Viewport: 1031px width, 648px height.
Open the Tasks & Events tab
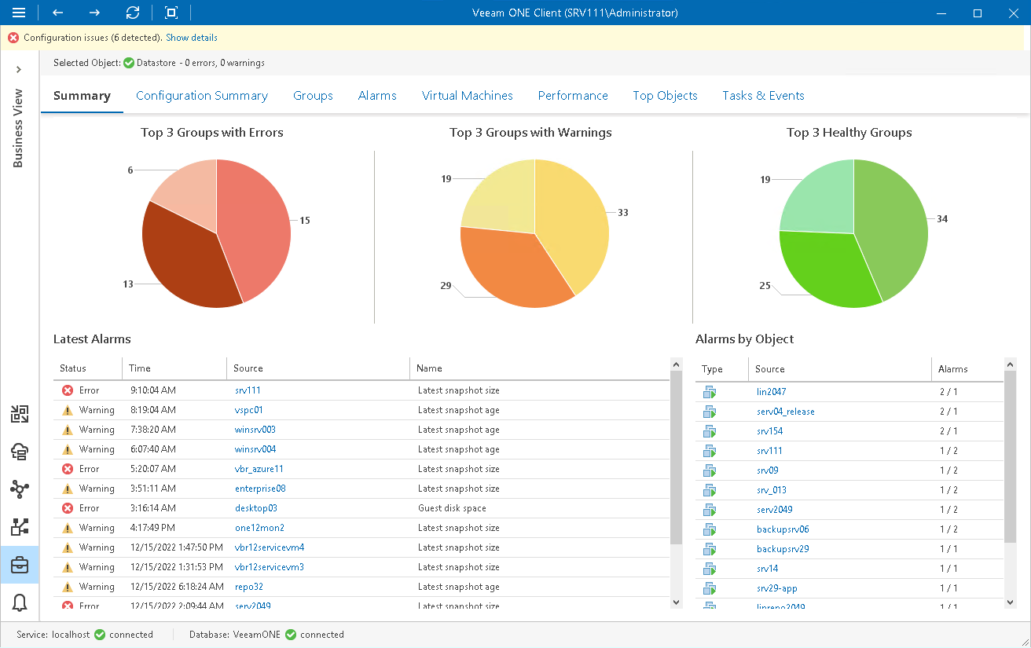click(x=764, y=96)
